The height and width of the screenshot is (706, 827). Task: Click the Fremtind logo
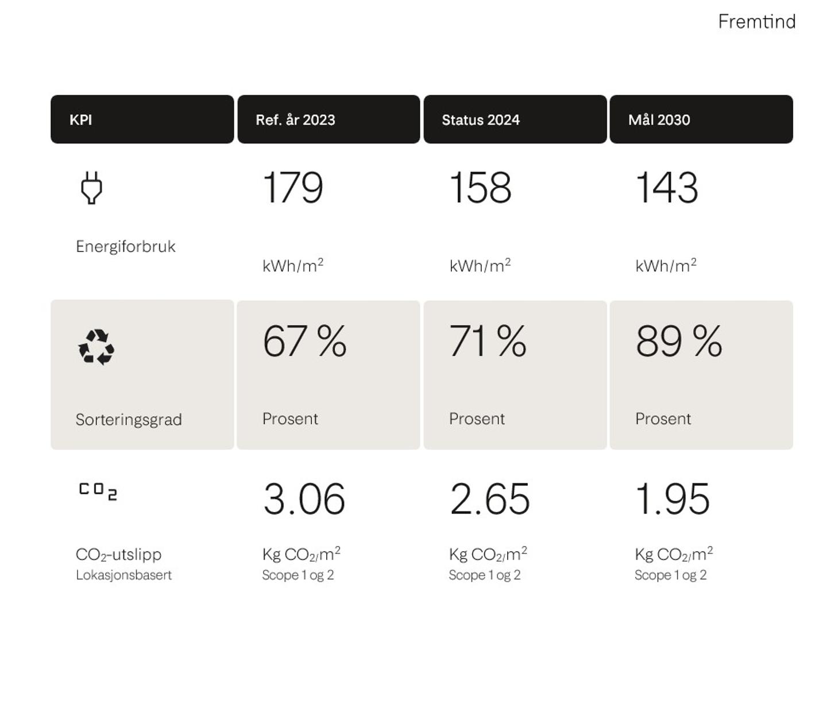756,22
